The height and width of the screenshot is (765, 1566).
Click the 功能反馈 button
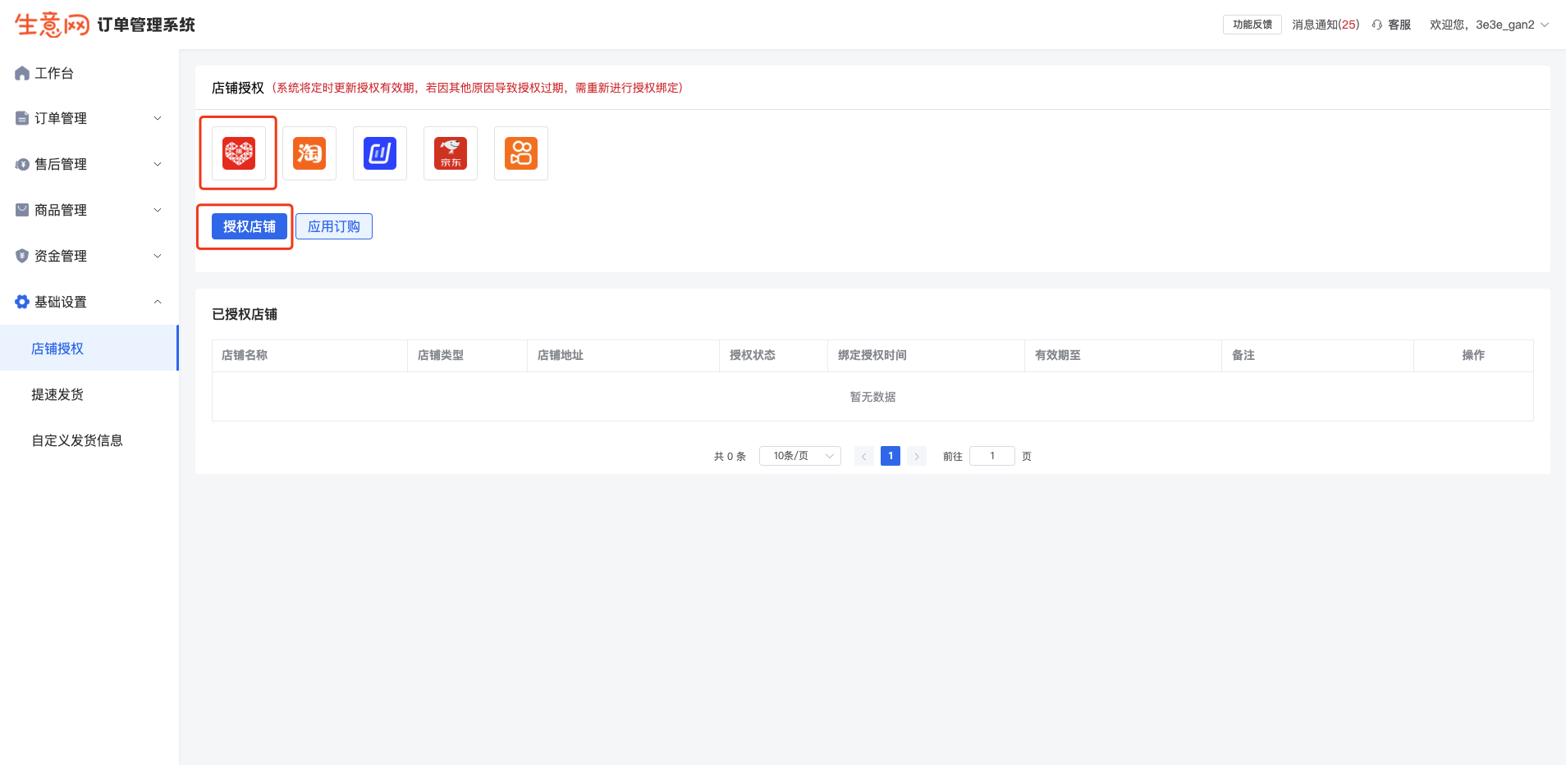(1252, 25)
